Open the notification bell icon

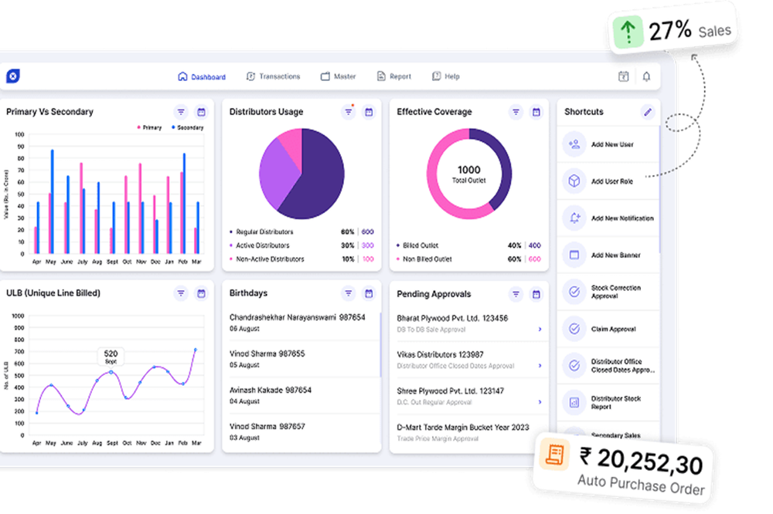[x=646, y=76]
